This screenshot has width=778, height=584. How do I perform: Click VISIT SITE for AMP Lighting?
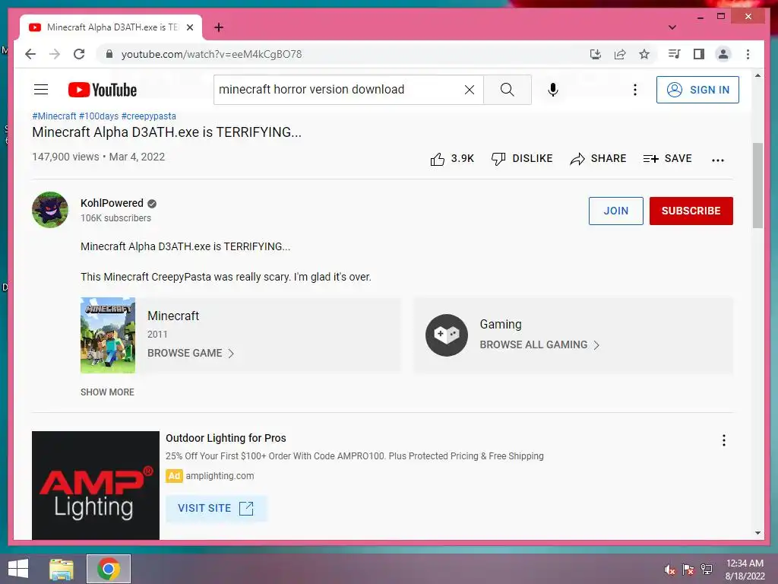pos(216,509)
